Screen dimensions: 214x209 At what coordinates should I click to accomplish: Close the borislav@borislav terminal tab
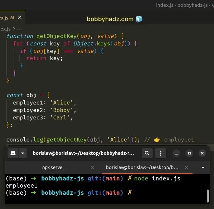pyautogui.click(x=186, y=167)
